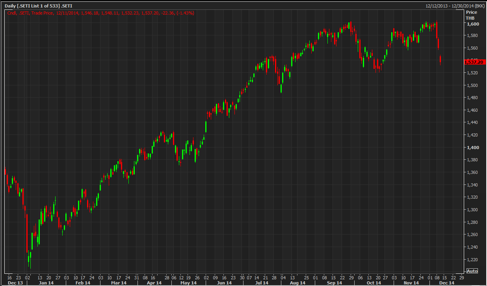Click the day label 25 on time axis

pos(307,277)
